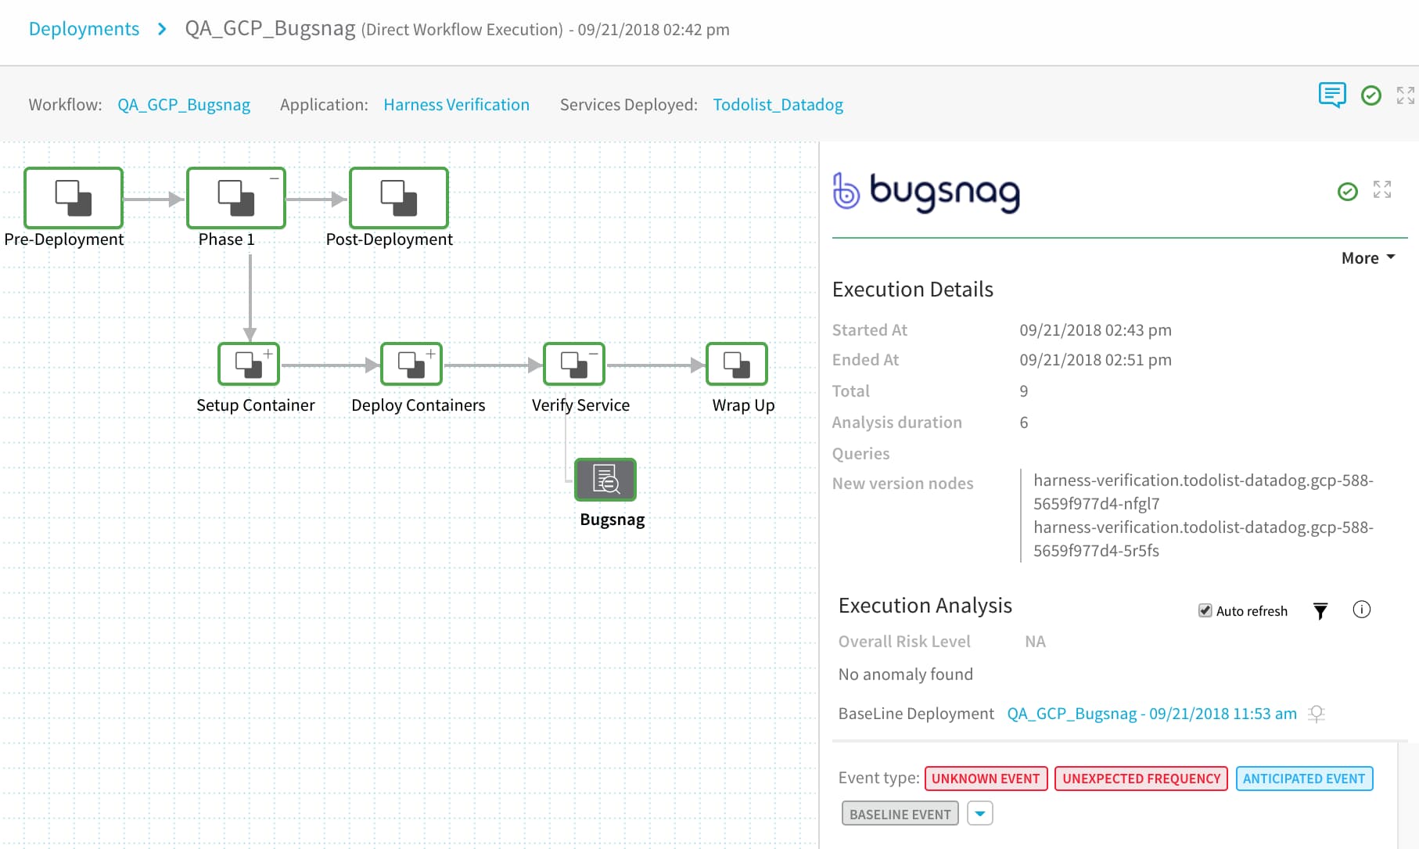Click the Phase 1 label

(x=227, y=239)
